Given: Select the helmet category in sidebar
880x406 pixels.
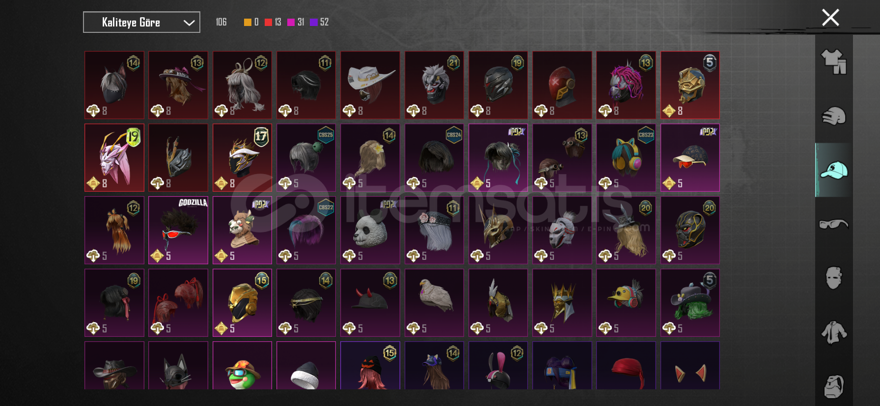Looking at the screenshot, I should click(834, 116).
